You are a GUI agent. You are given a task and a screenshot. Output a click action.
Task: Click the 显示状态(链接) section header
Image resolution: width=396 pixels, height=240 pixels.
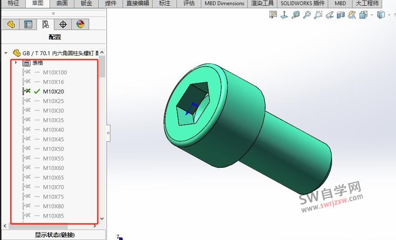click(54, 235)
